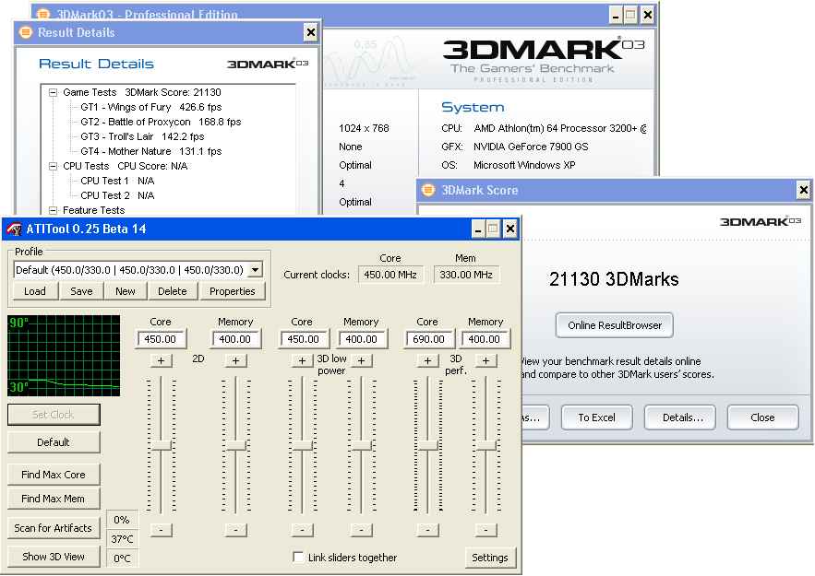This screenshot has height=576, width=815.
Task: Start Find Max Core
Action: point(53,475)
